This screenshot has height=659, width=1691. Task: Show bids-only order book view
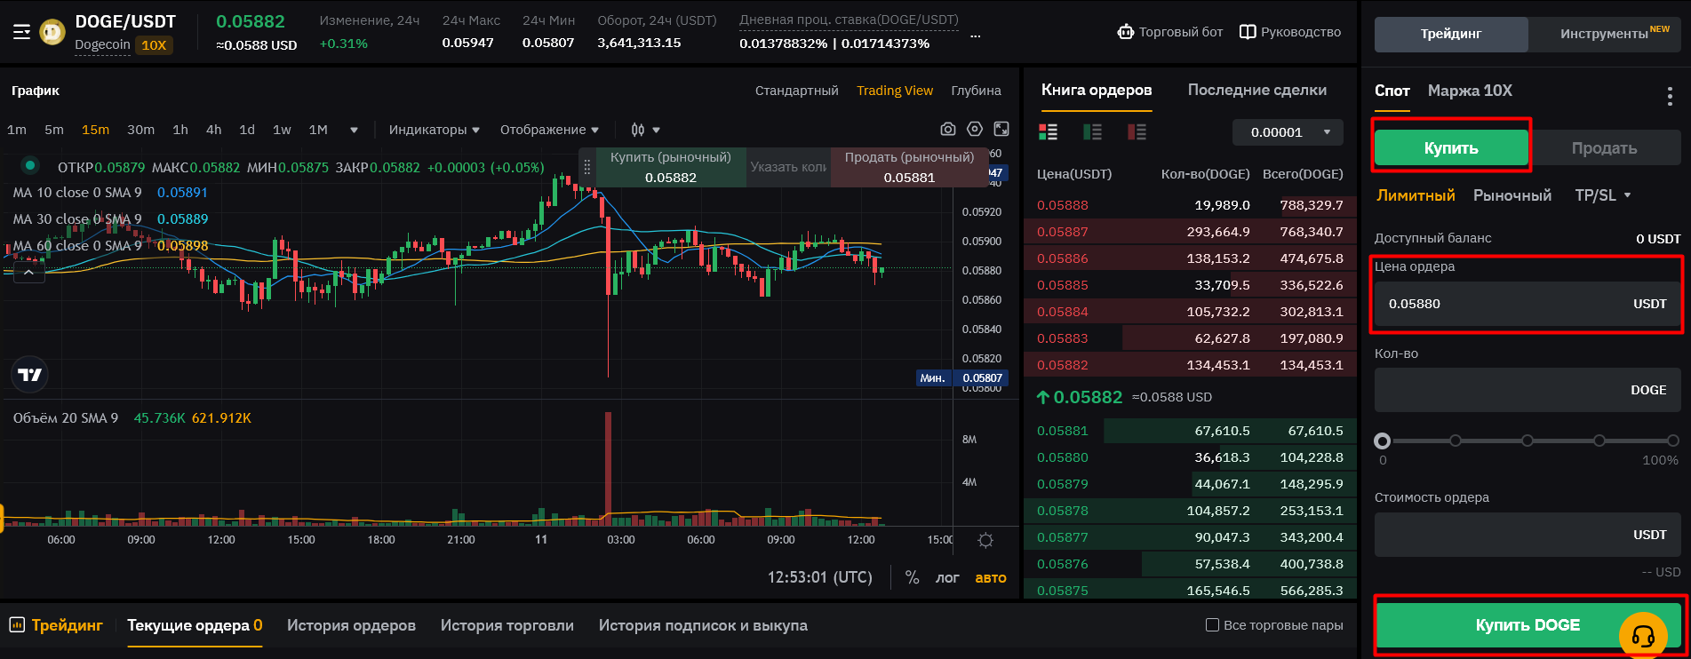(1093, 132)
